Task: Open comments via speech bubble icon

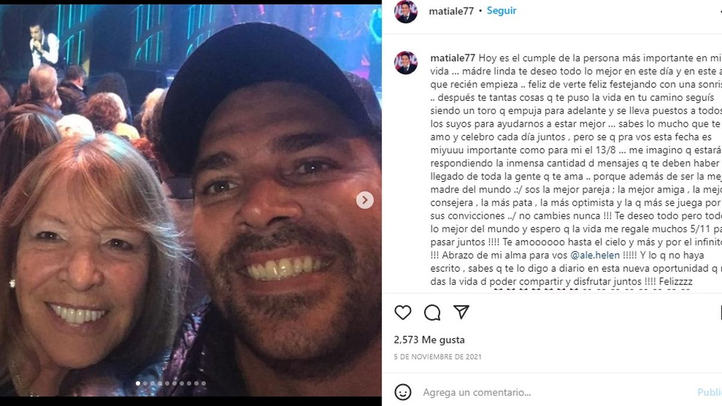Action: [x=432, y=312]
